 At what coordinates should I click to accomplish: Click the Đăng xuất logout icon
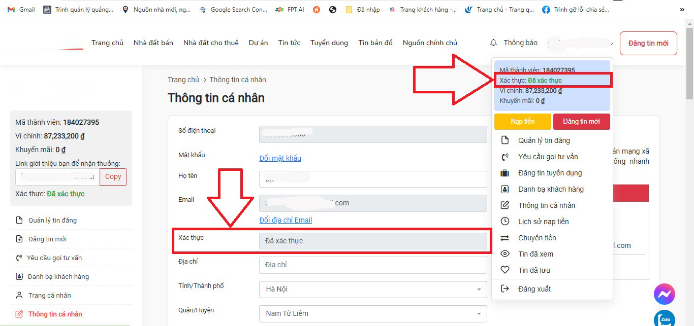(x=504, y=288)
